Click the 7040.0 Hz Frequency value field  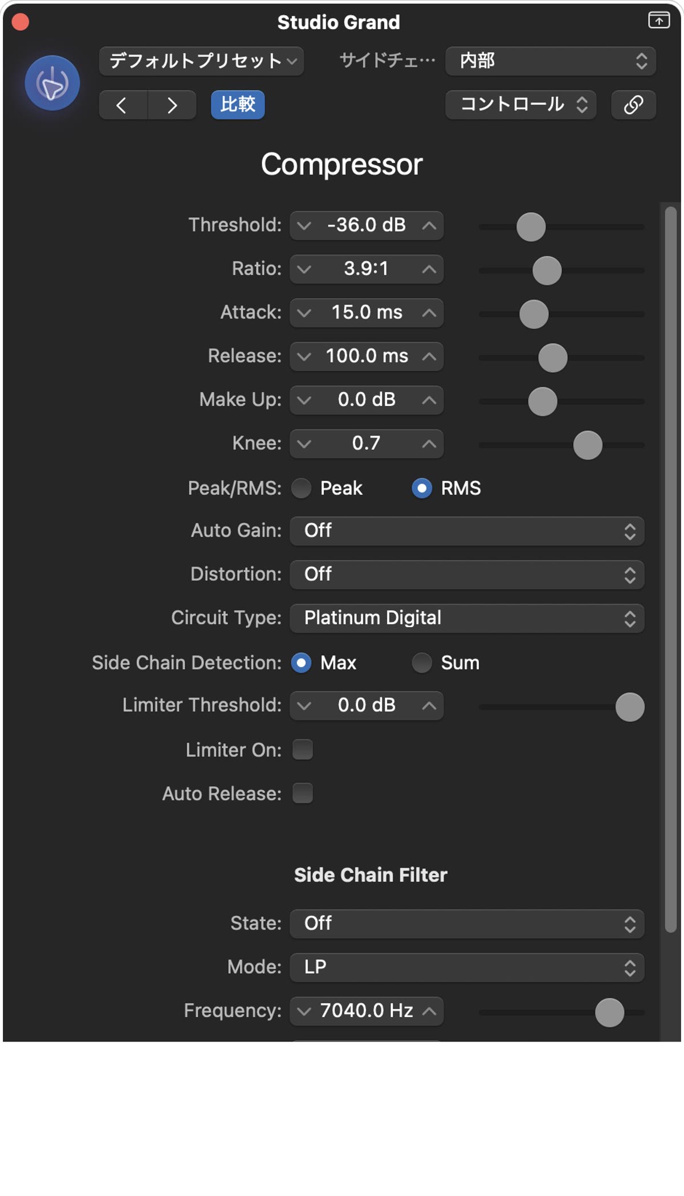pyautogui.click(x=367, y=1011)
